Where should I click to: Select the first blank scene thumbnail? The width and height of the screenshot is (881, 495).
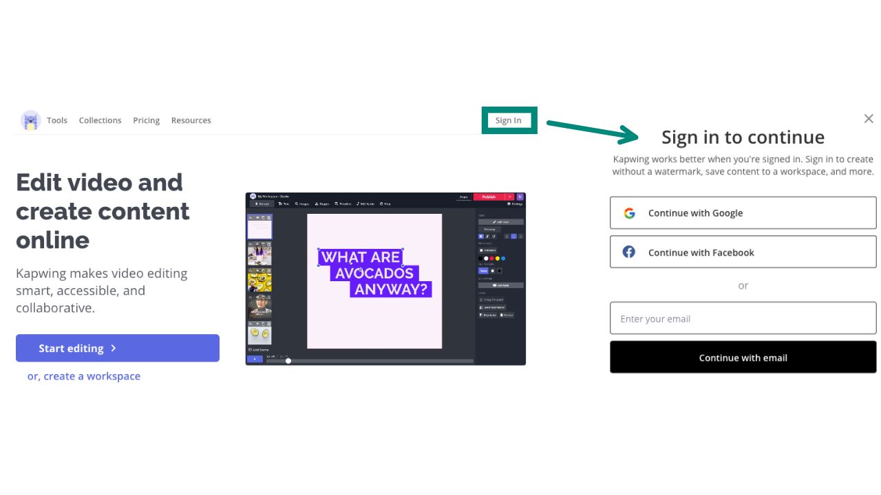[x=259, y=227]
